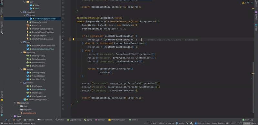
Task: Click the up-to-date update status widget
Action: click(202, 123)
